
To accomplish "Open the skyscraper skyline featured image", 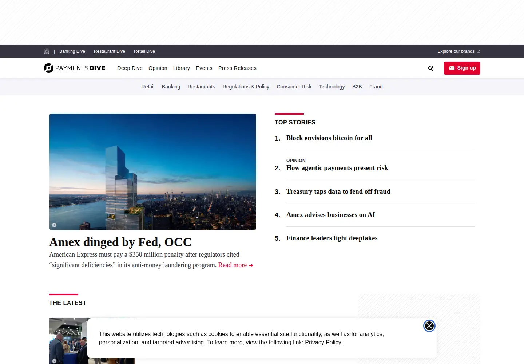I will (x=153, y=172).
